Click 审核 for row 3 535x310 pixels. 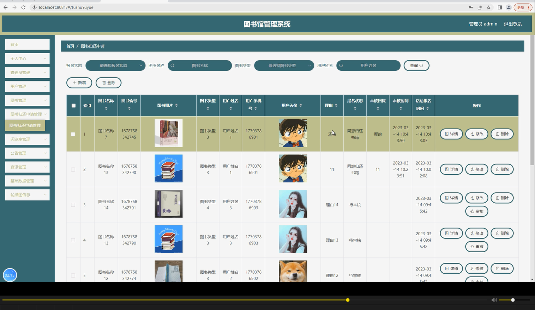click(x=477, y=211)
